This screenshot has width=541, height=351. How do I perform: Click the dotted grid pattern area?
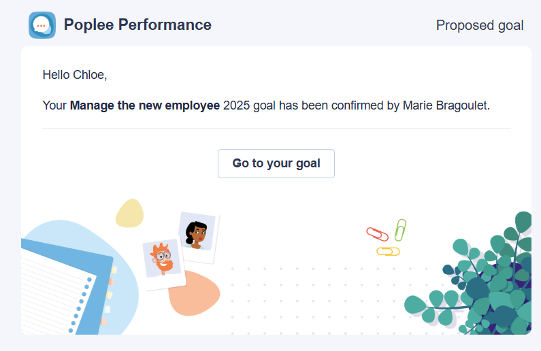tap(328, 300)
